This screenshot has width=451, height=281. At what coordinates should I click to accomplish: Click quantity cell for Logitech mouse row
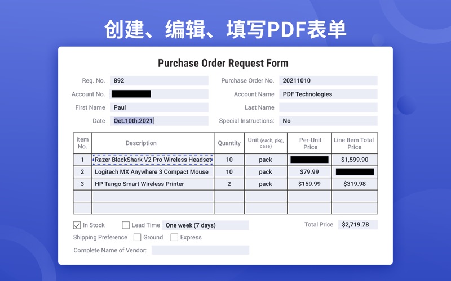click(229, 172)
